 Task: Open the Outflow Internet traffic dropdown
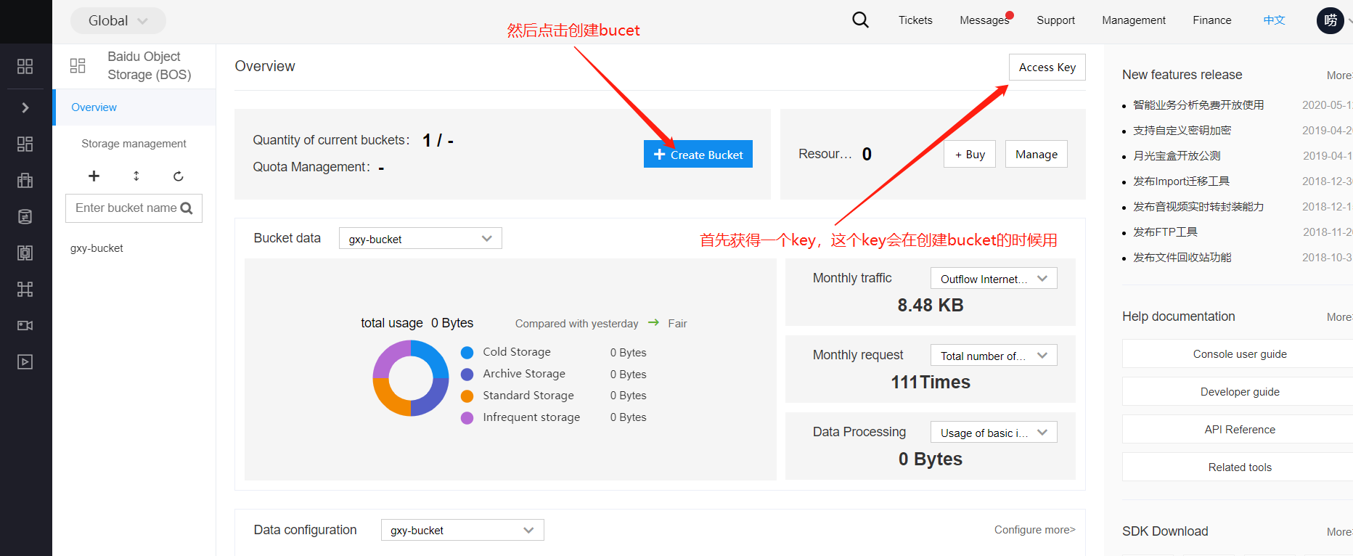tap(994, 279)
